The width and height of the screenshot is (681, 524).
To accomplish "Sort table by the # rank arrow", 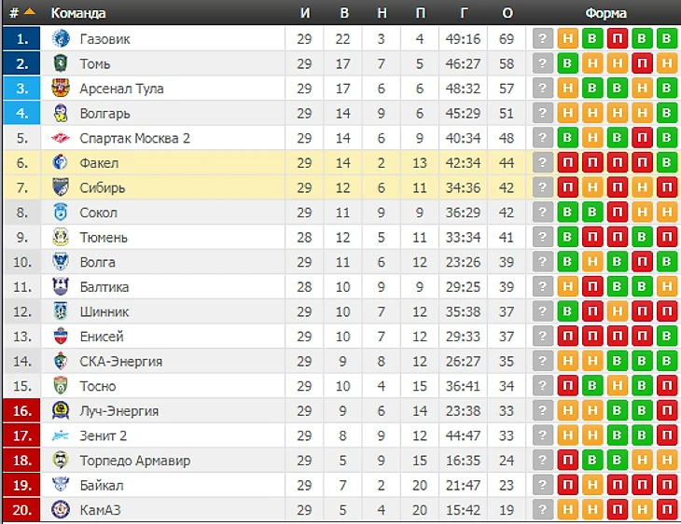I will [30, 12].
